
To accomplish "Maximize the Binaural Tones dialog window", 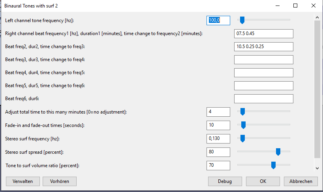I will pos(295,6).
